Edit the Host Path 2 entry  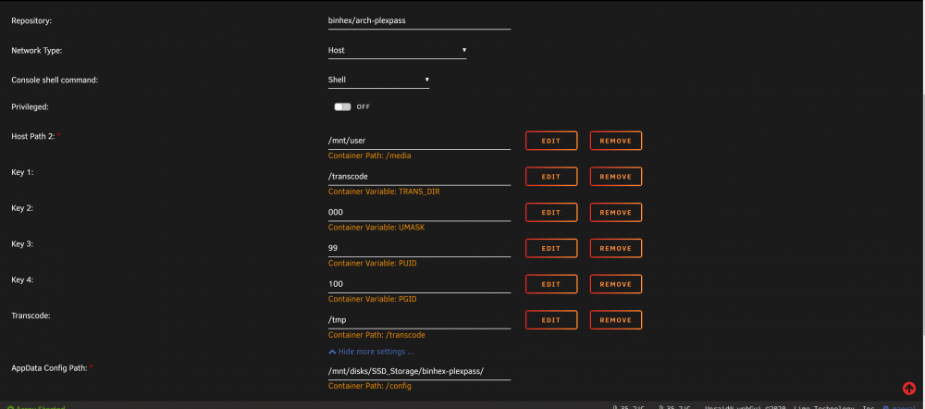(551, 141)
